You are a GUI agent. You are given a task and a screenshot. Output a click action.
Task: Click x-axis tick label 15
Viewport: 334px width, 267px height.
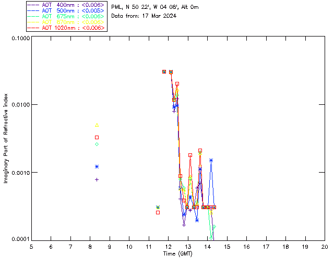227,247
